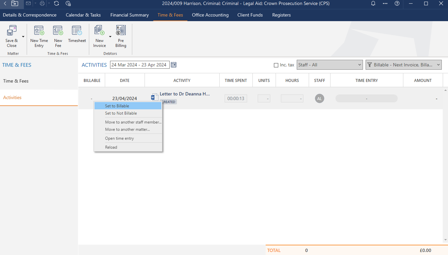Click the activities date range field
Image resolution: width=448 pixels, height=255 pixels.
point(139,65)
